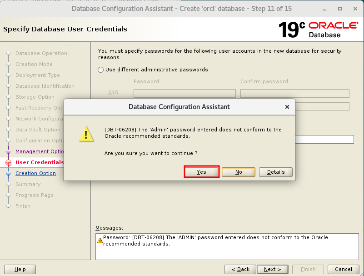
Task: Cancel the database creation wizard
Action: tap(344, 269)
